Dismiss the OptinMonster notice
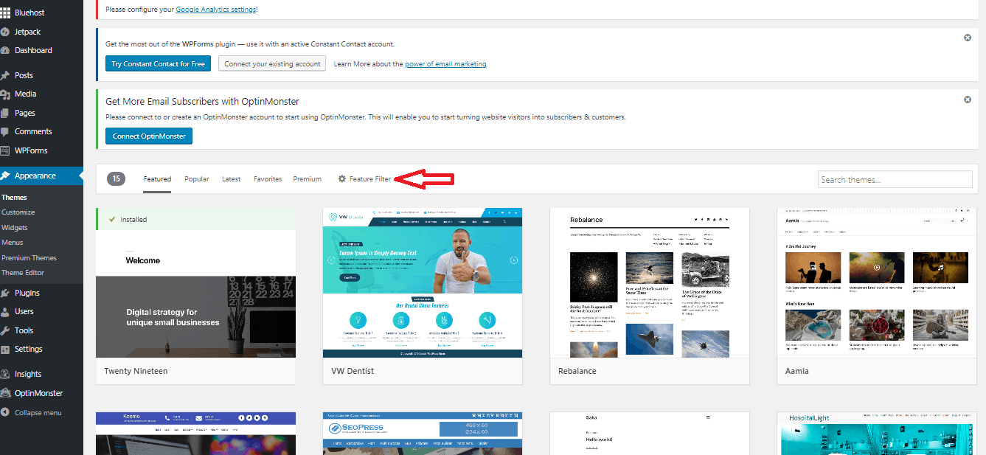This screenshot has width=986, height=455. coord(968,100)
